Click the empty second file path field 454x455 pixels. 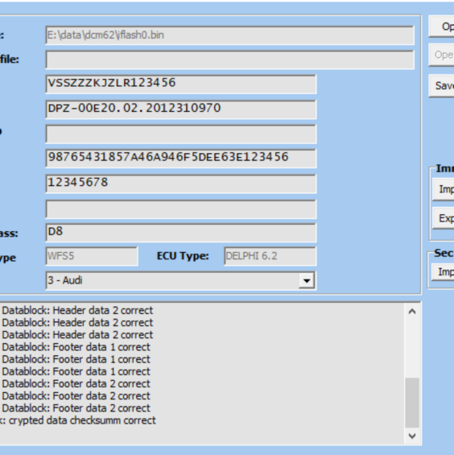[229, 60]
